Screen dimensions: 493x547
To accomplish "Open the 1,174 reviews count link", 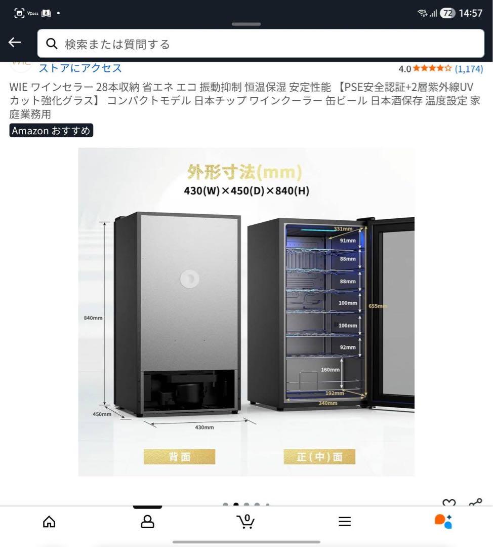I will [x=469, y=69].
